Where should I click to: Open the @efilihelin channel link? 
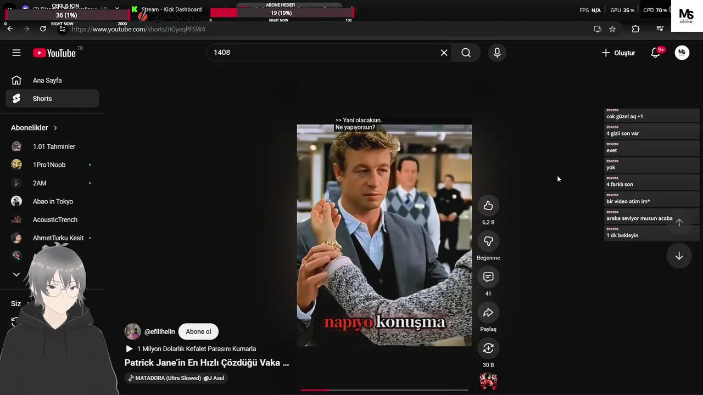(159, 331)
